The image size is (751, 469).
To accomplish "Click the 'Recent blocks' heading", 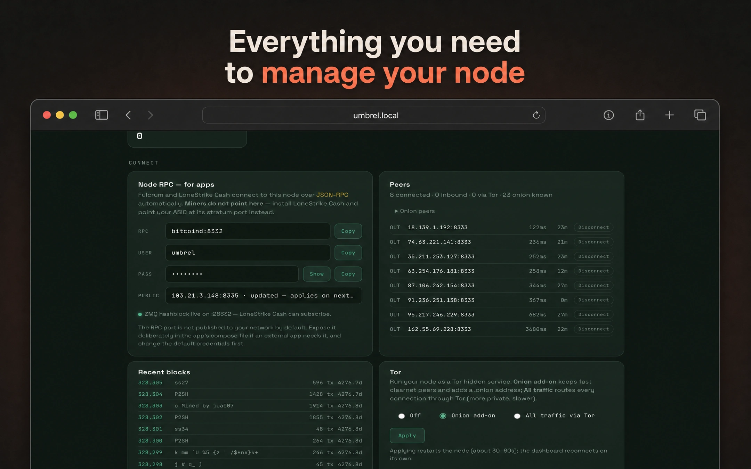I will (164, 372).
